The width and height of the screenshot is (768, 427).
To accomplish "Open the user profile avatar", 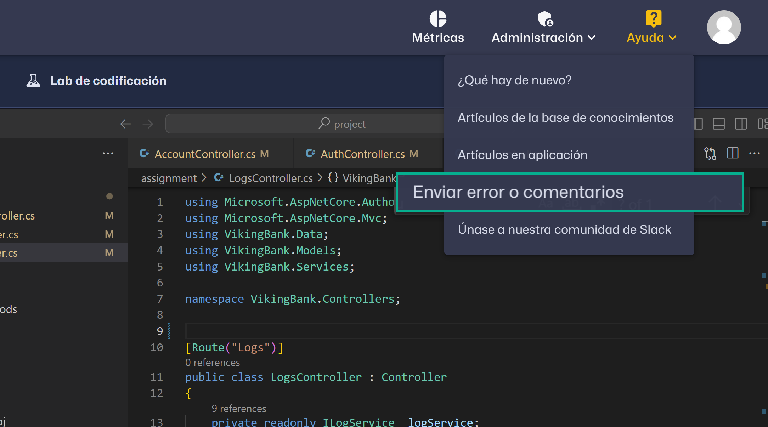I will pyautogui.click(x=724, y=27).
